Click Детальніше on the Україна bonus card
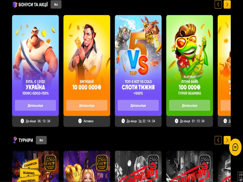This screenshot has height=182, width=243. coord(35,105)
